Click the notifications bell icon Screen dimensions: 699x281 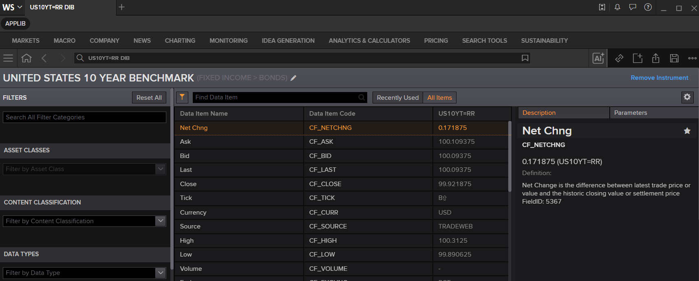(617, 7)
